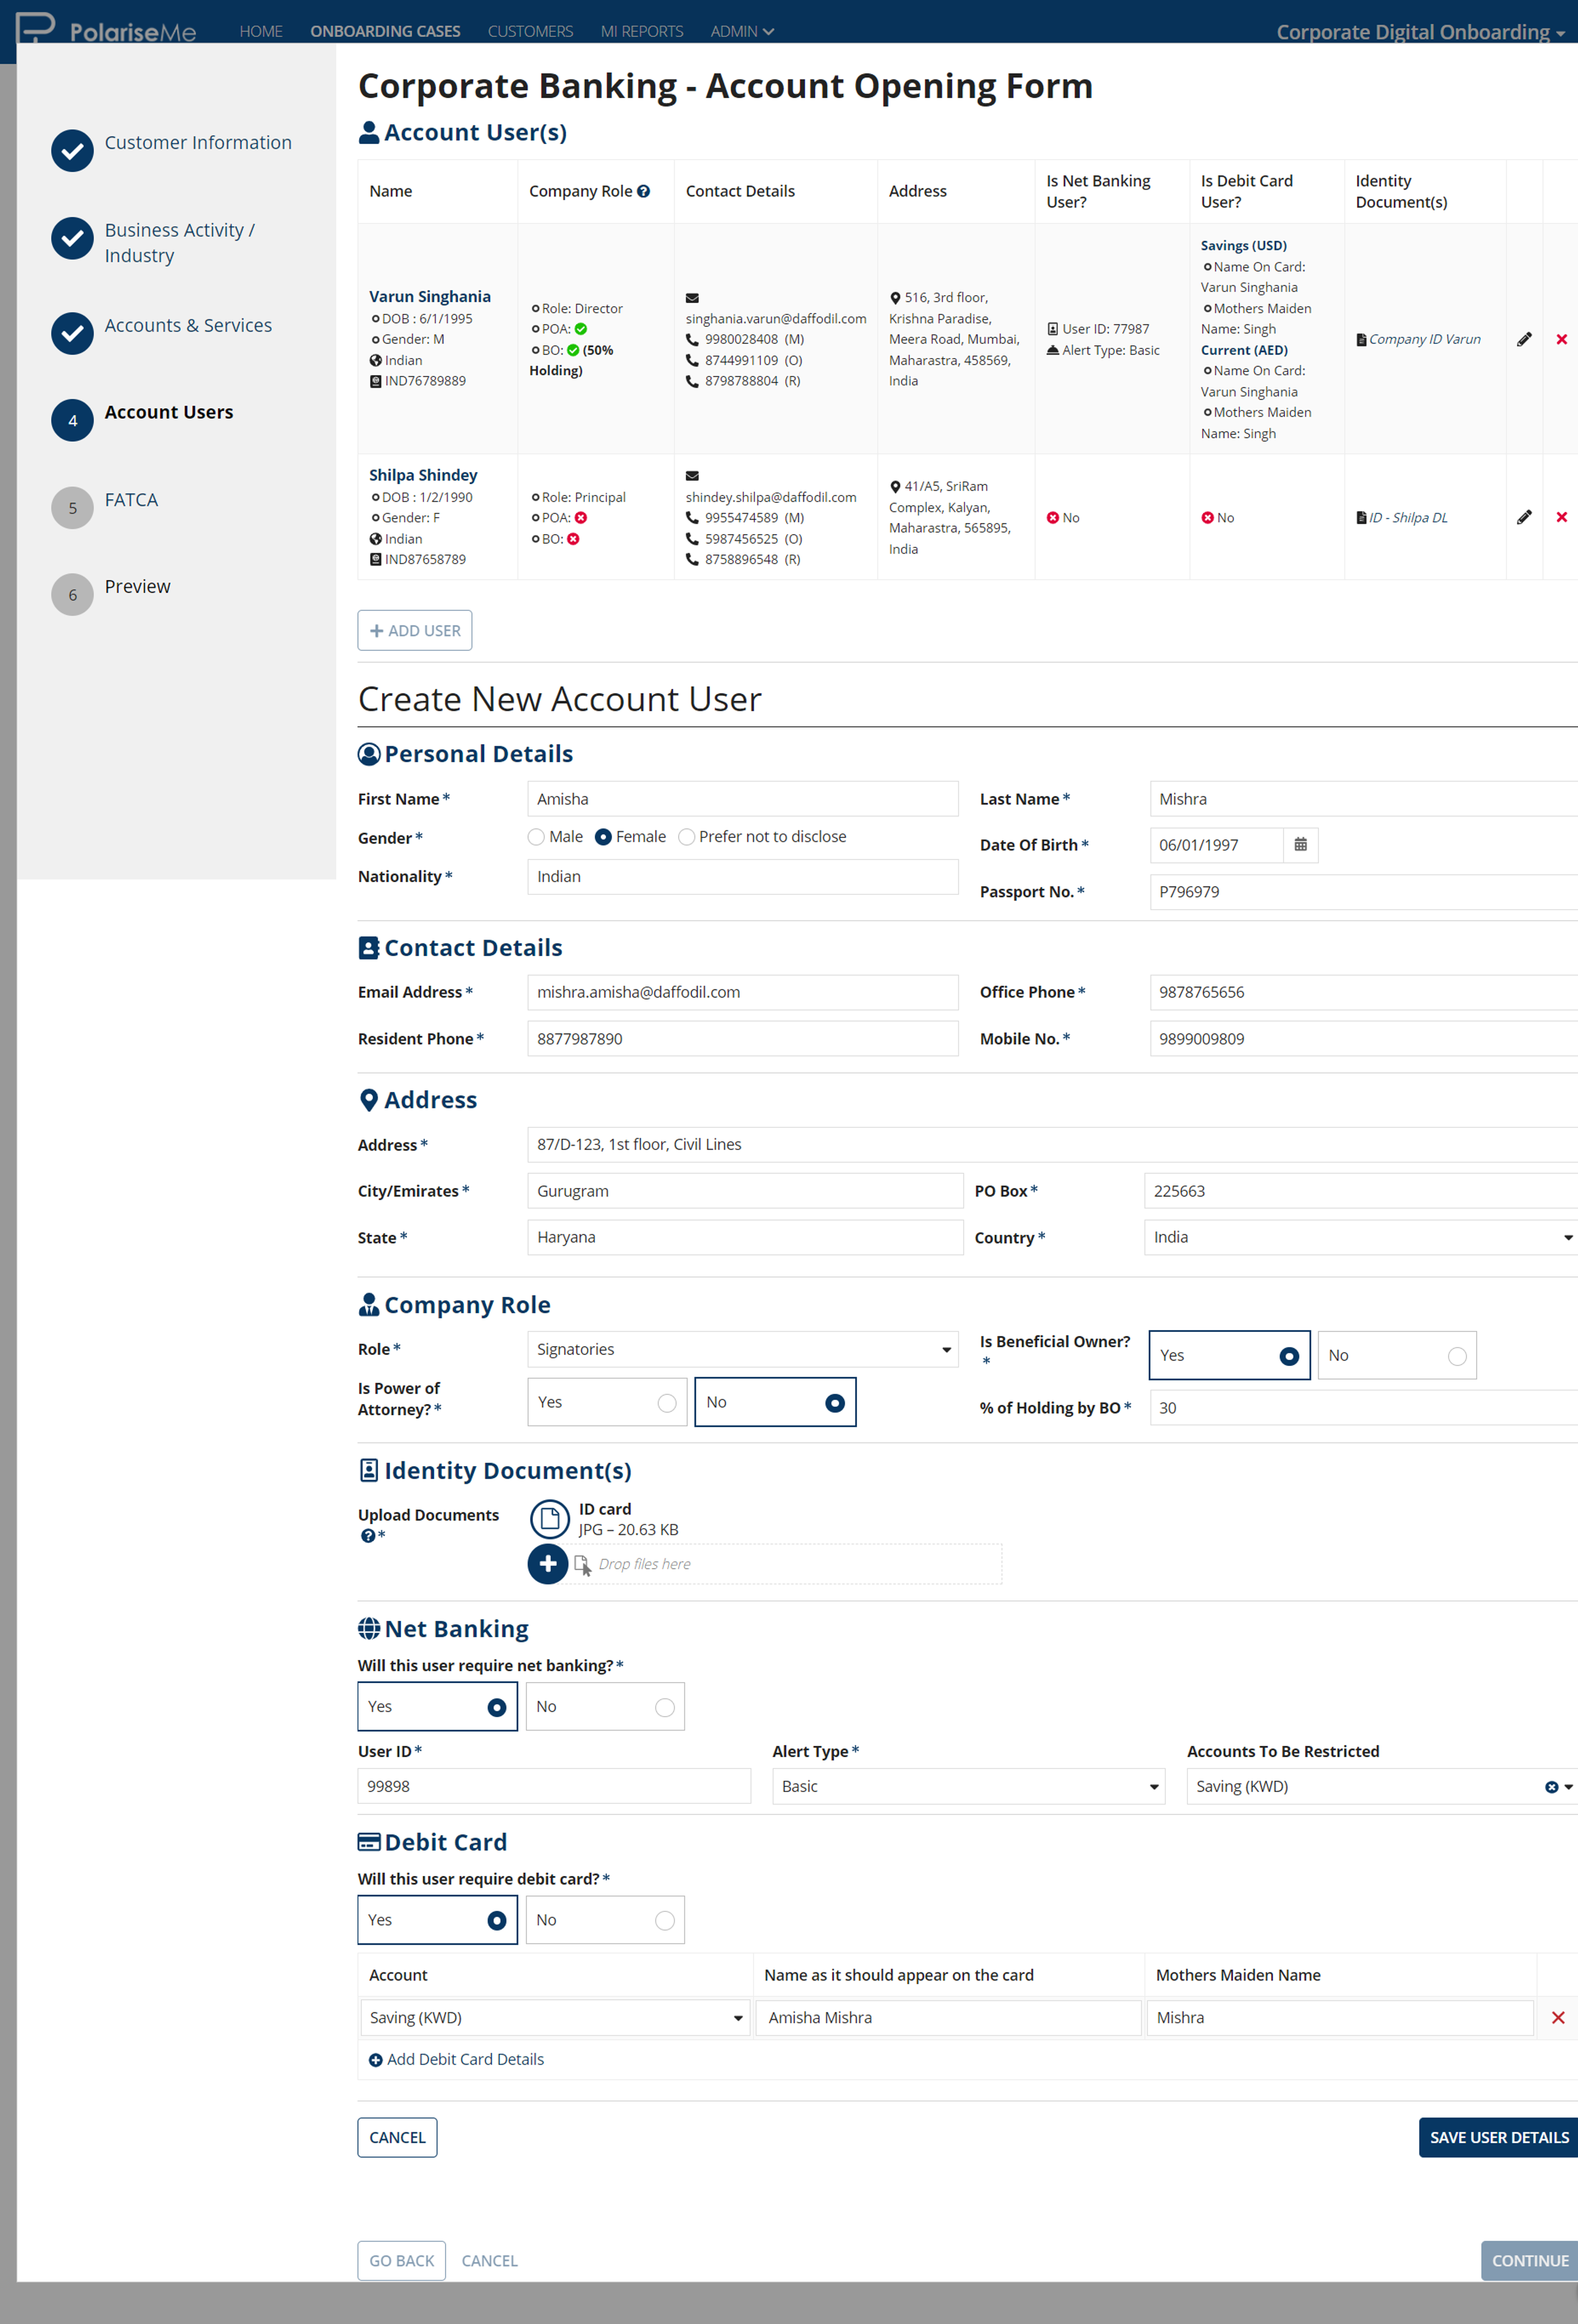
Task: Go to the FATCA step
Action: coord(131,500)
